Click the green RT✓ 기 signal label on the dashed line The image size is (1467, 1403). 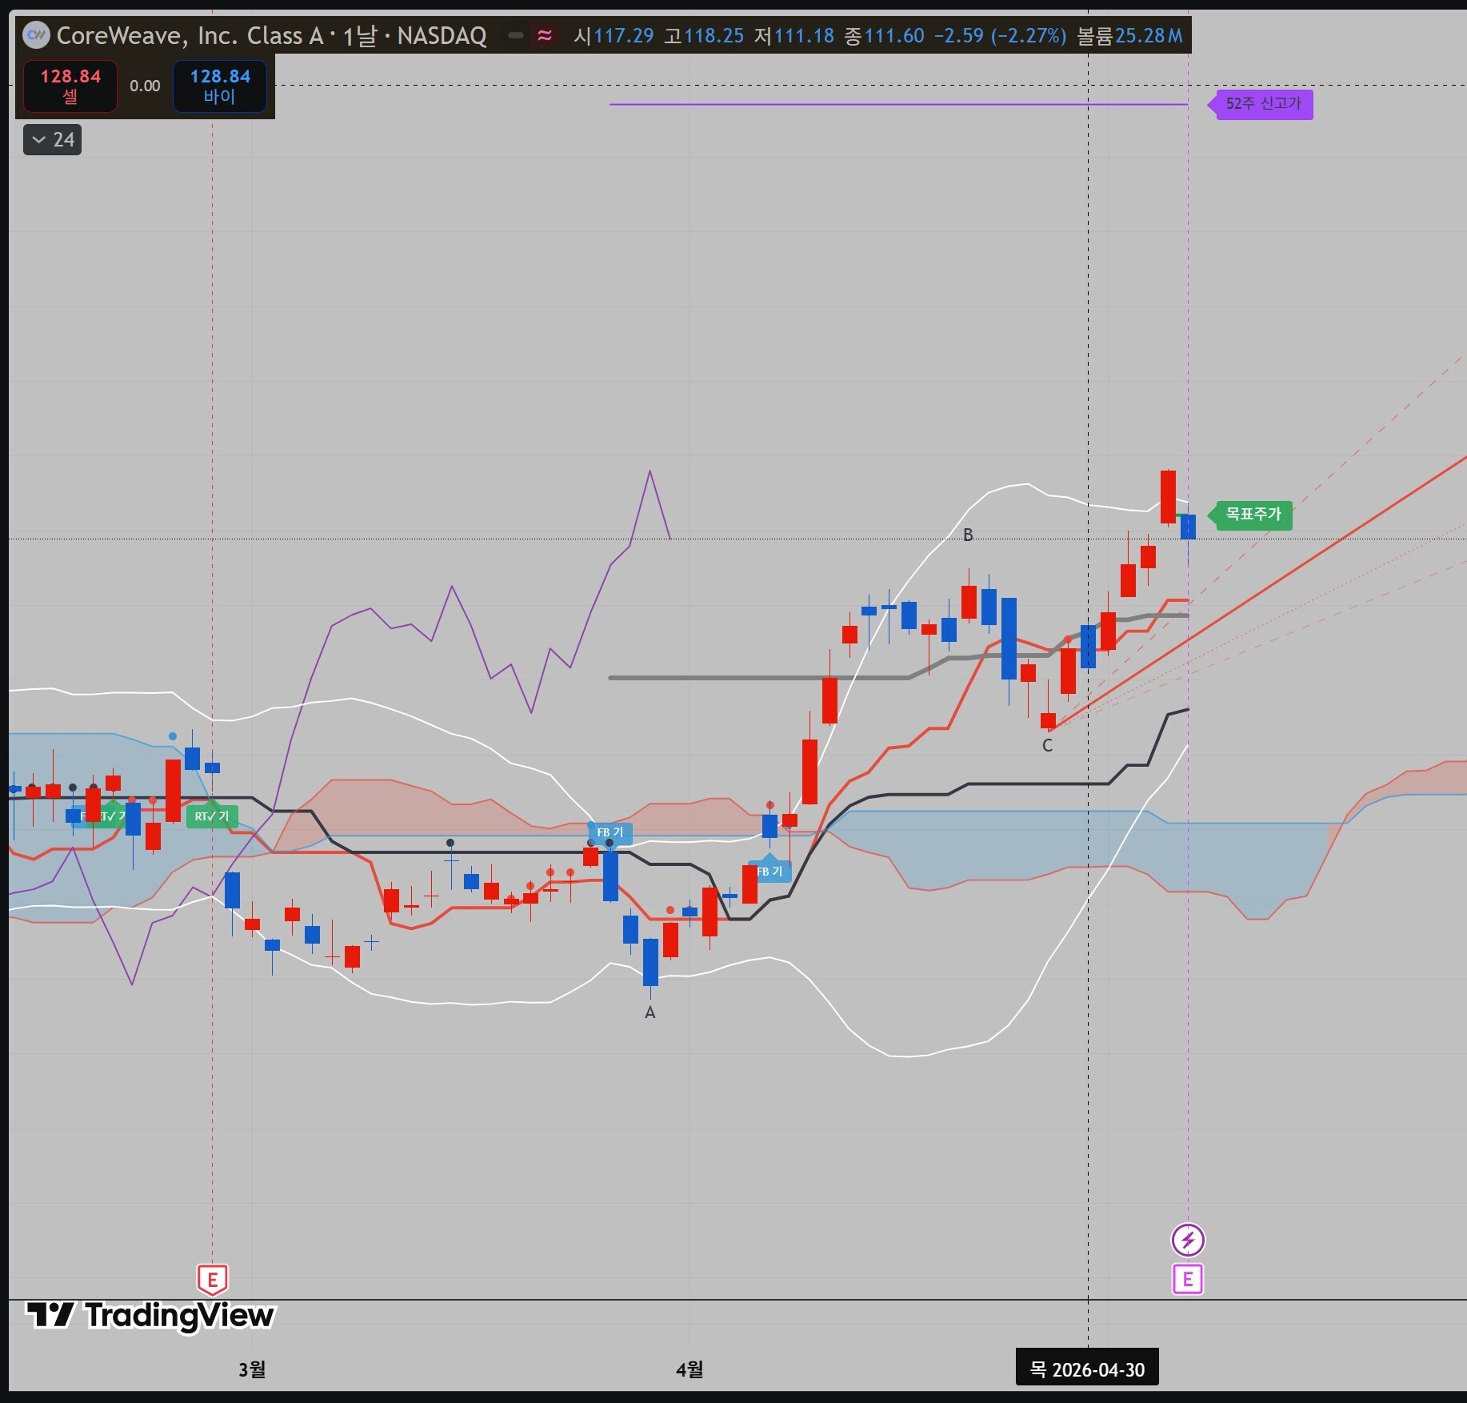pos(212,816)
